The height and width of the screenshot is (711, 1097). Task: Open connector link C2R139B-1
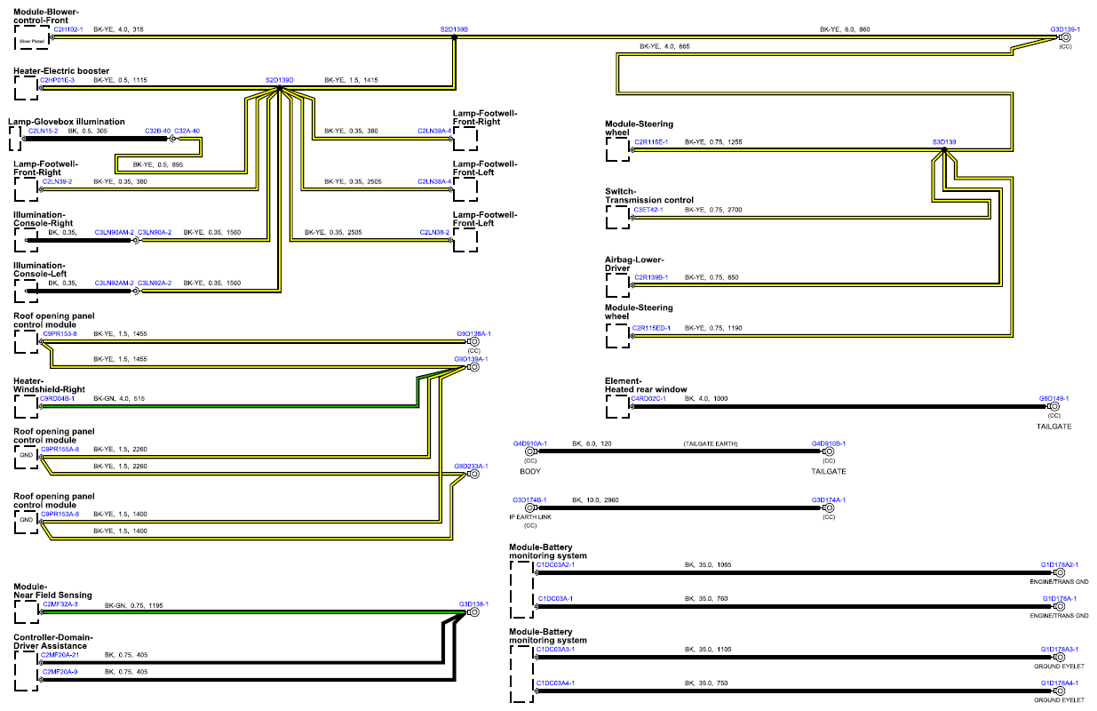[650, 277]
